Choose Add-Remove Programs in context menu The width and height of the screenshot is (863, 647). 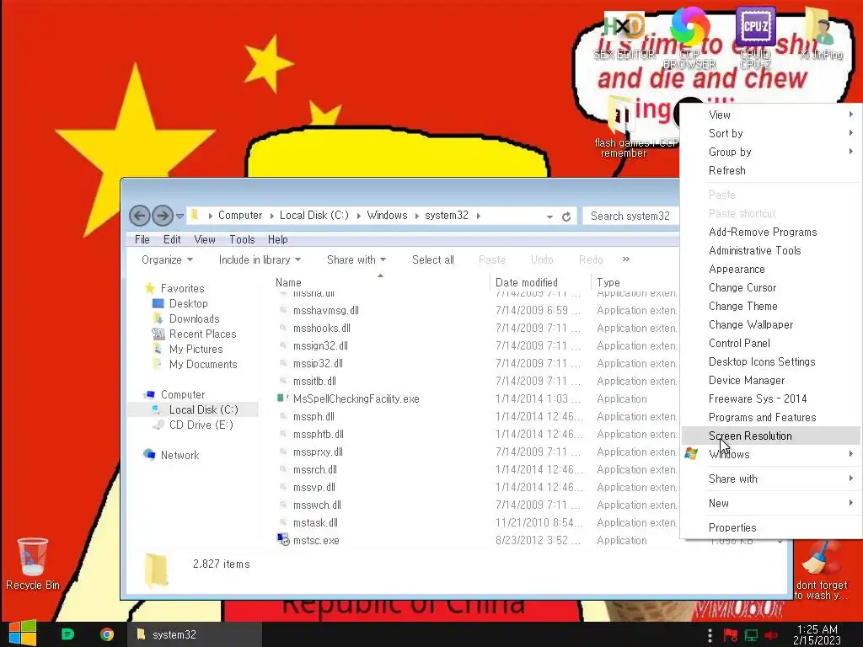pyautogui.click(x=771, y=232)
